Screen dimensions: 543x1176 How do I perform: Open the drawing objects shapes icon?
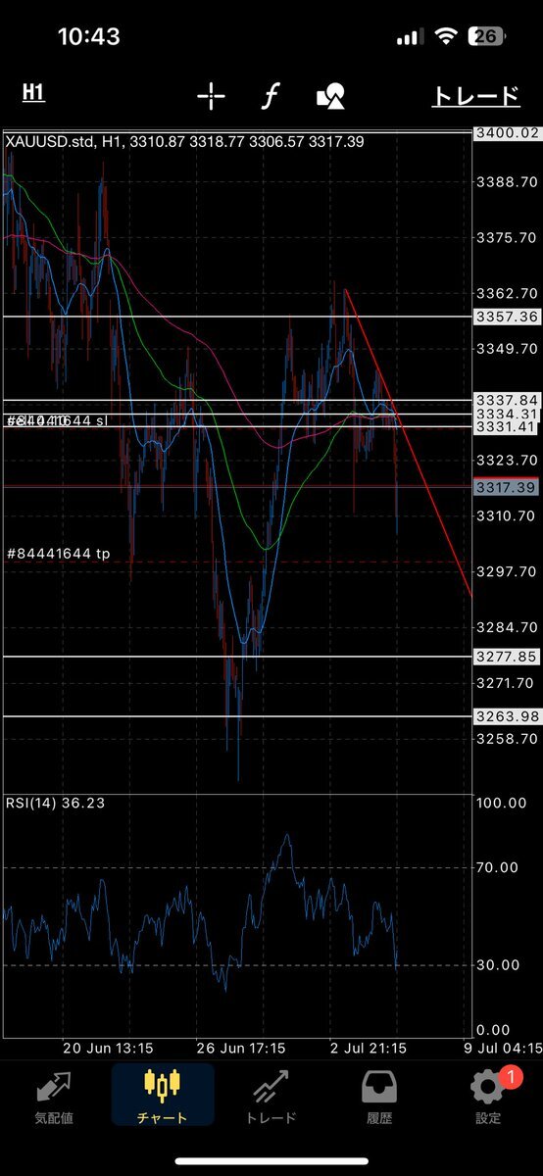[330, 95]
